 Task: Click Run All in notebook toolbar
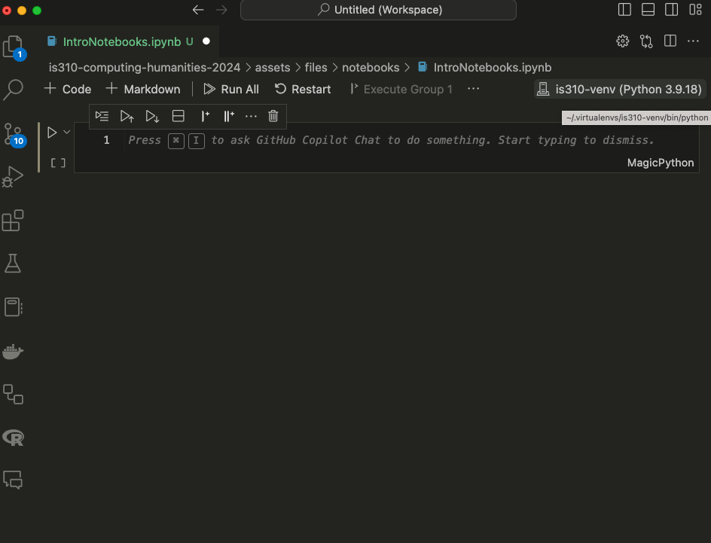[x=231, y=89]
